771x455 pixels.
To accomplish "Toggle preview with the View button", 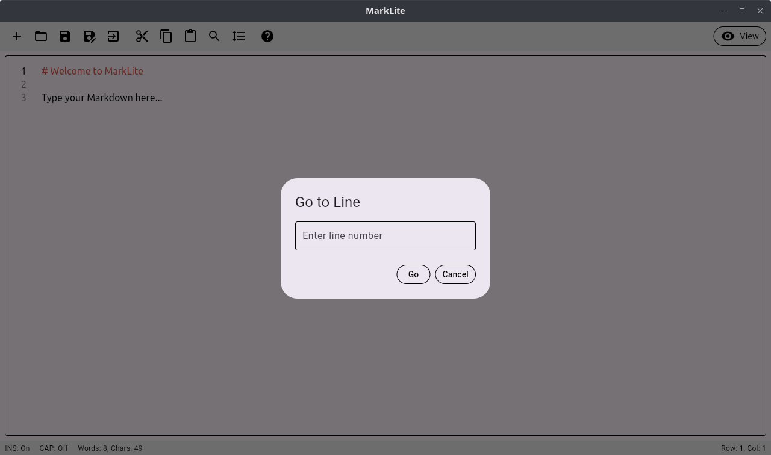I will [x=740, y=36].
